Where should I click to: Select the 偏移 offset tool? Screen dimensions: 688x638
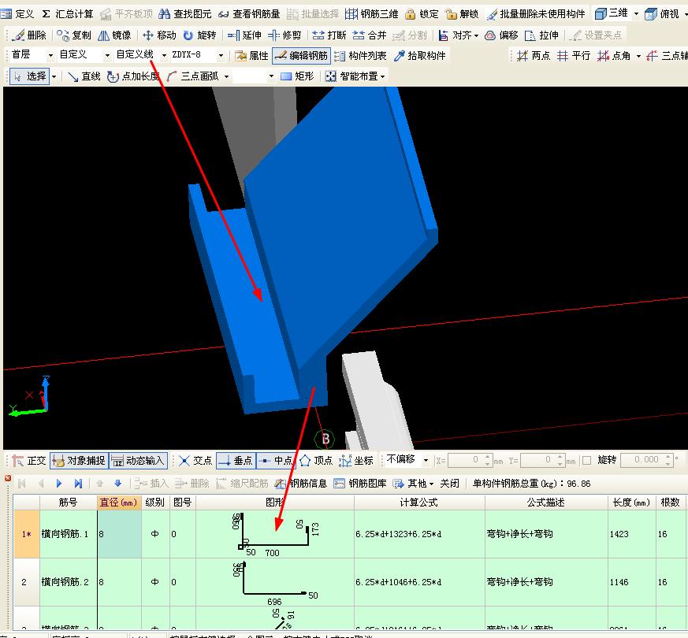pyautogui.click(x=501, y=35)
